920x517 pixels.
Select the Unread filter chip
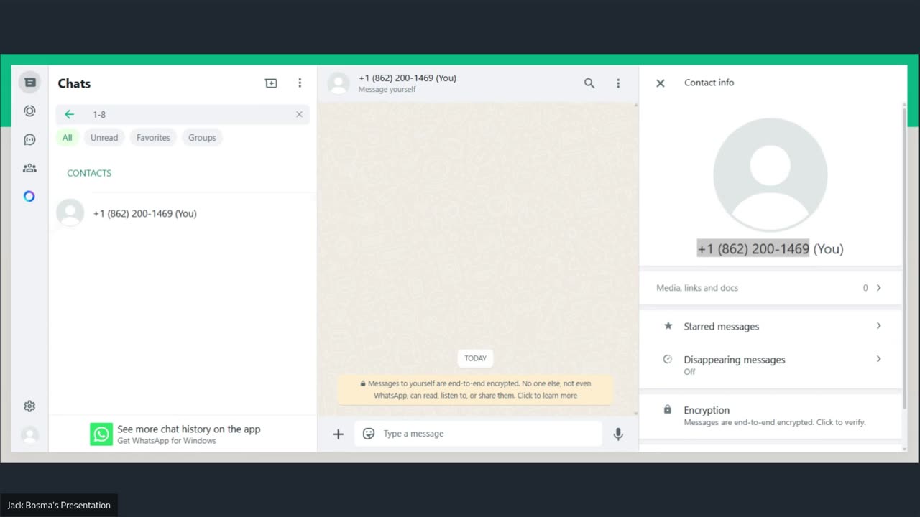tap(104, 138)
